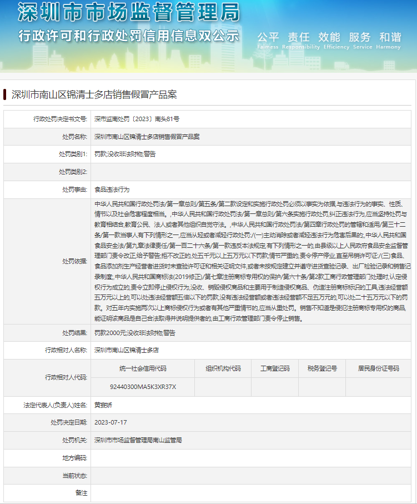Click the 深圳市市场监督管理局 header title
417x504 pixels.
click(129, 12)
